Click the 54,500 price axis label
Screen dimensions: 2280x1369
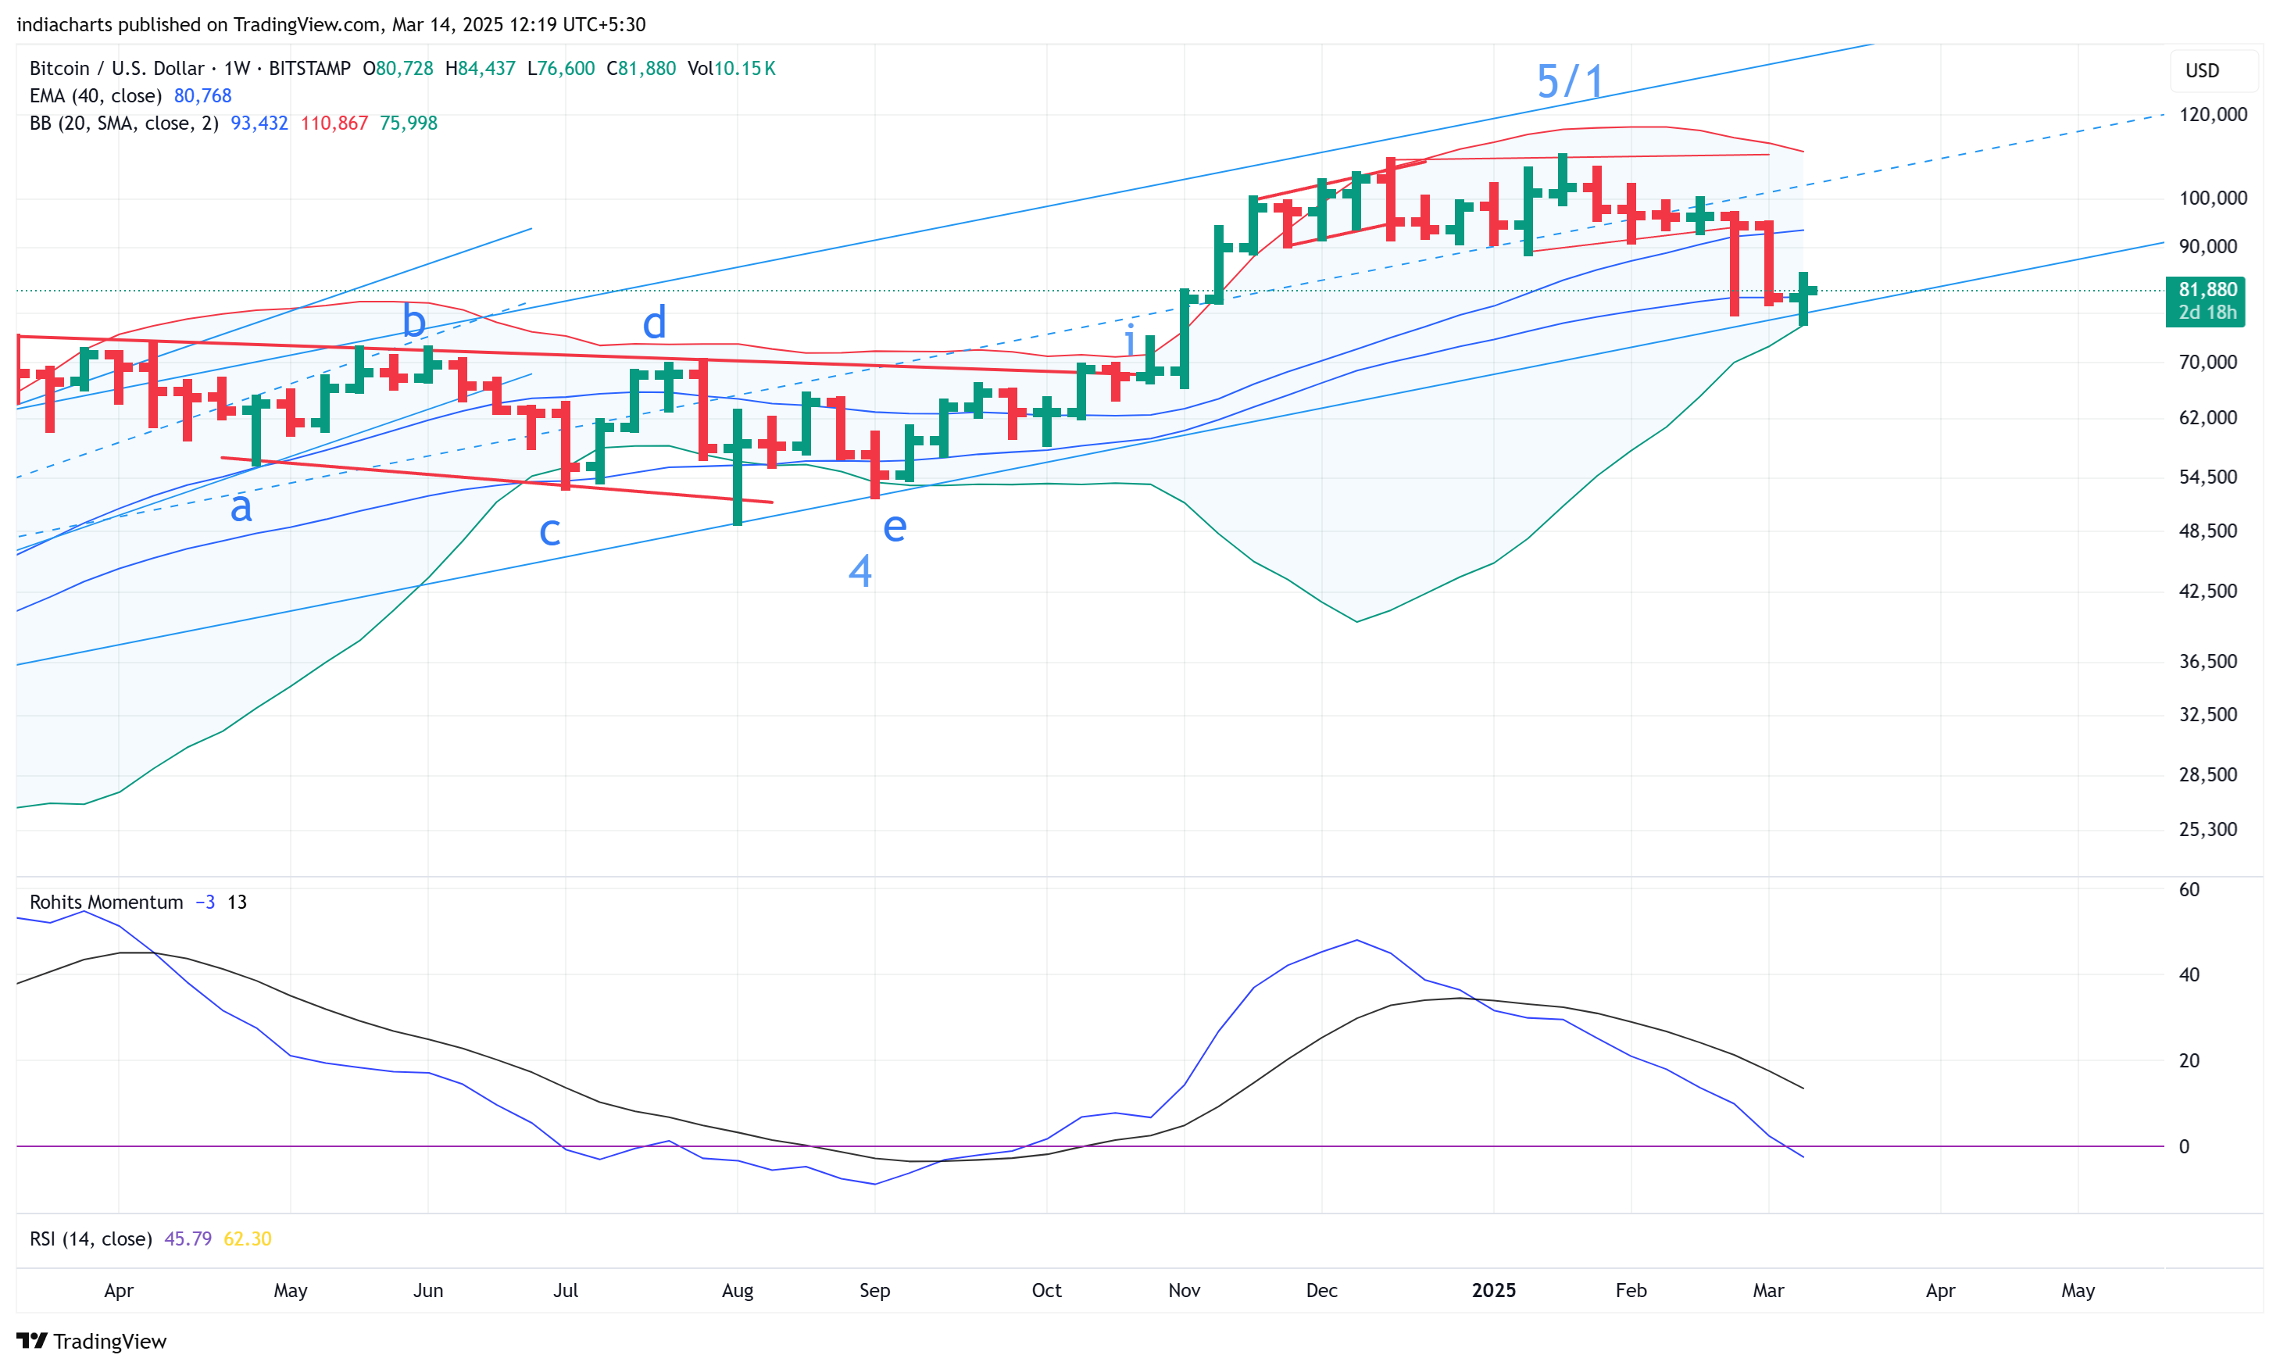pos(2207,478)
